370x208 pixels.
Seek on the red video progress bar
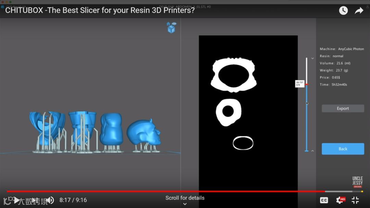coord(166,192)
